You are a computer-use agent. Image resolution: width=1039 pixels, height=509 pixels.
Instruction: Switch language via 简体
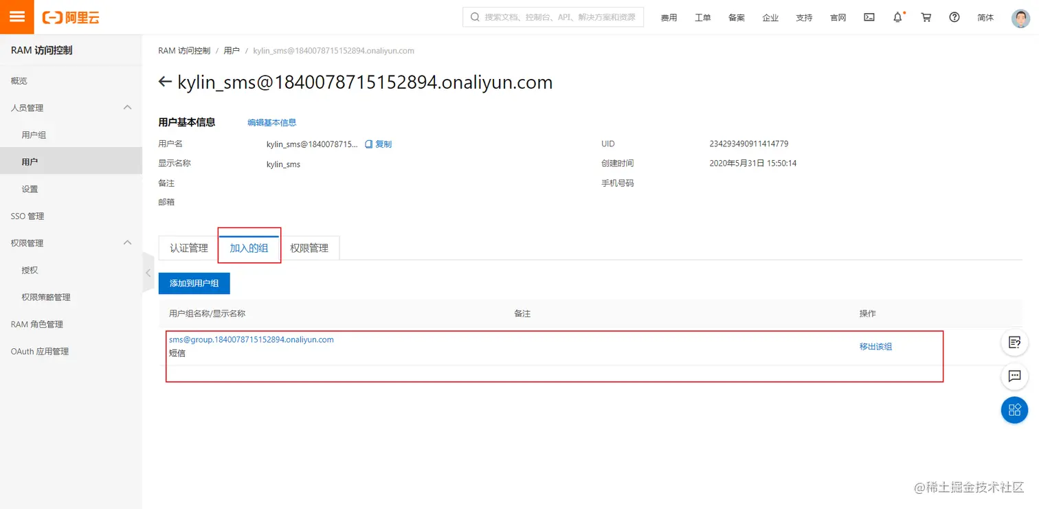pyautogui.click(x=985, y=18)
